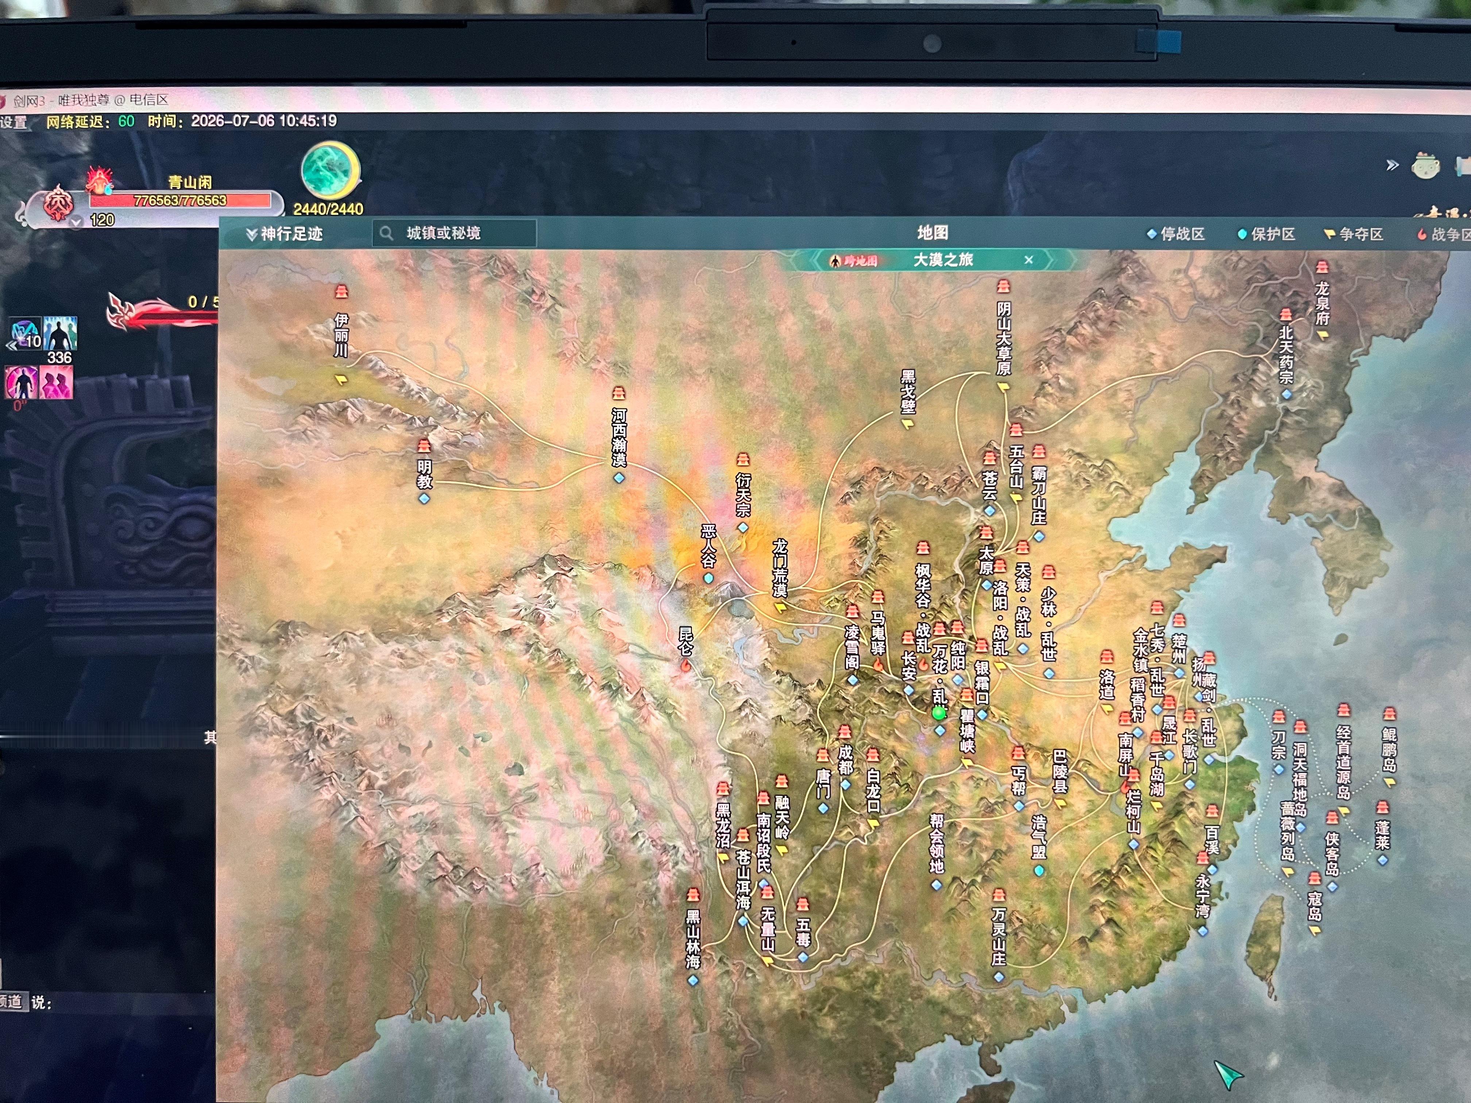Screen dimensions: 1471x1103
Task: Select the 太原 map location
Action: click(x=986, y=560)
